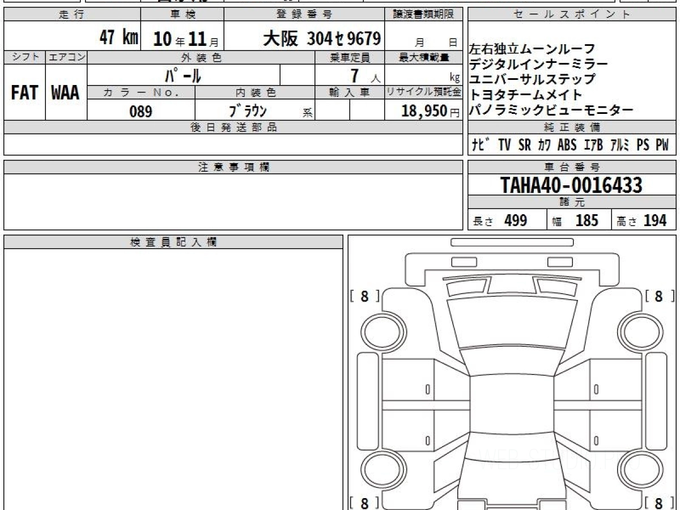Click the 検査員記入欄 header bar
Viewport: 680px width, 510px height.
pyautogui.click(x=173, y=242)
